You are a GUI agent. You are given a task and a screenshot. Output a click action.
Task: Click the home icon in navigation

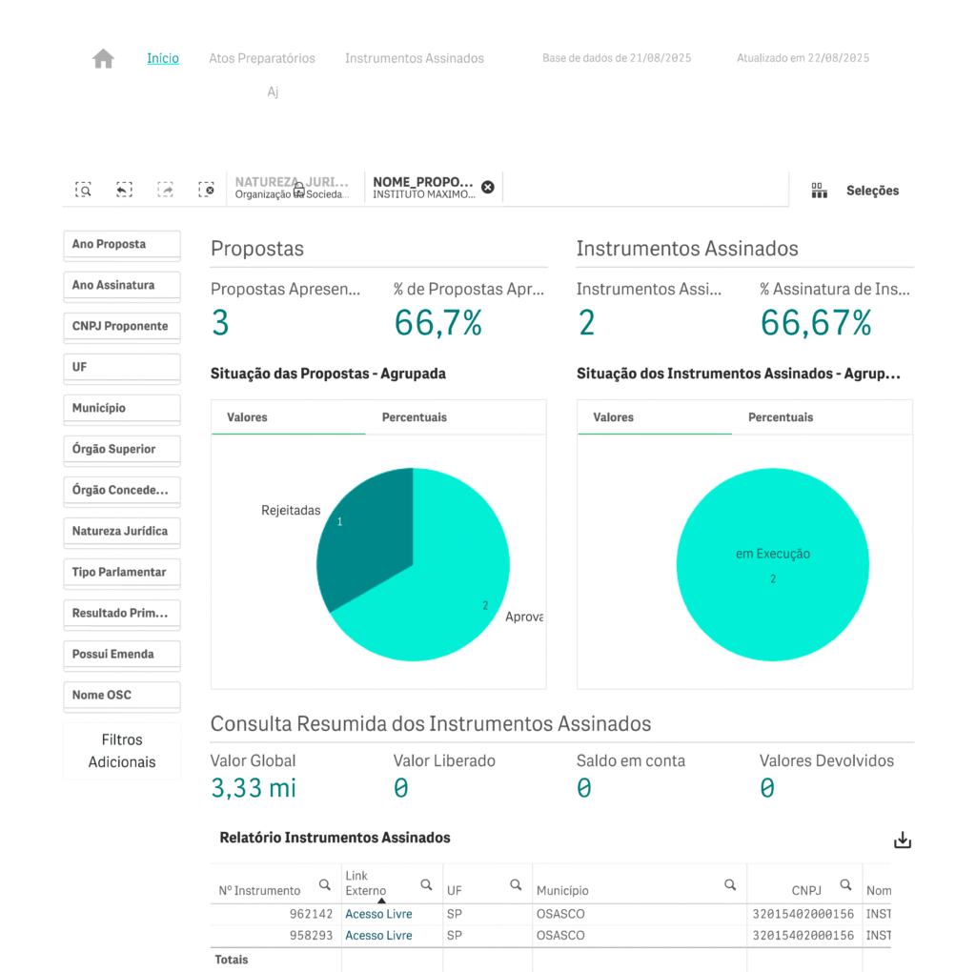pos(103,59)
